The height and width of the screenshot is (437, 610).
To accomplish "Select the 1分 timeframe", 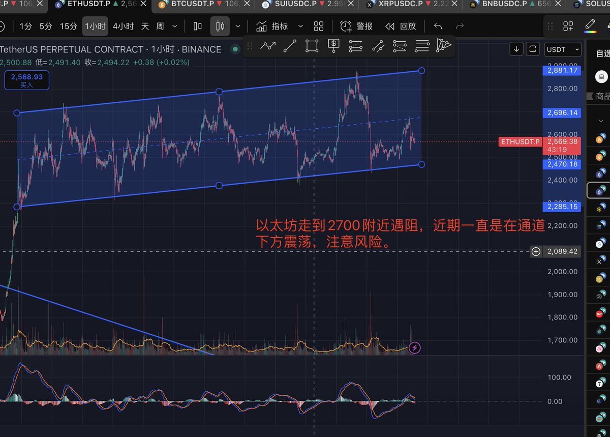I will 25,26.
